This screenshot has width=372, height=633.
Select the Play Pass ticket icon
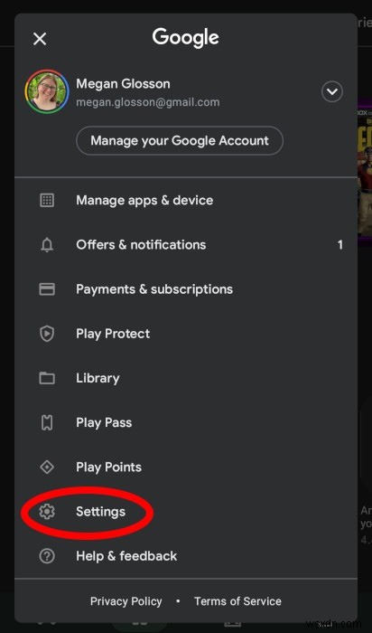point(47,422)
